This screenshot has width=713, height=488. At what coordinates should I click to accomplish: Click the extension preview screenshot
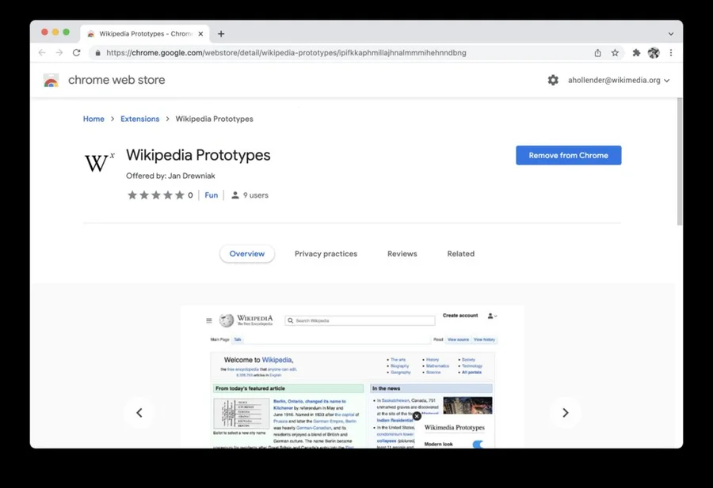coord(353,376)
